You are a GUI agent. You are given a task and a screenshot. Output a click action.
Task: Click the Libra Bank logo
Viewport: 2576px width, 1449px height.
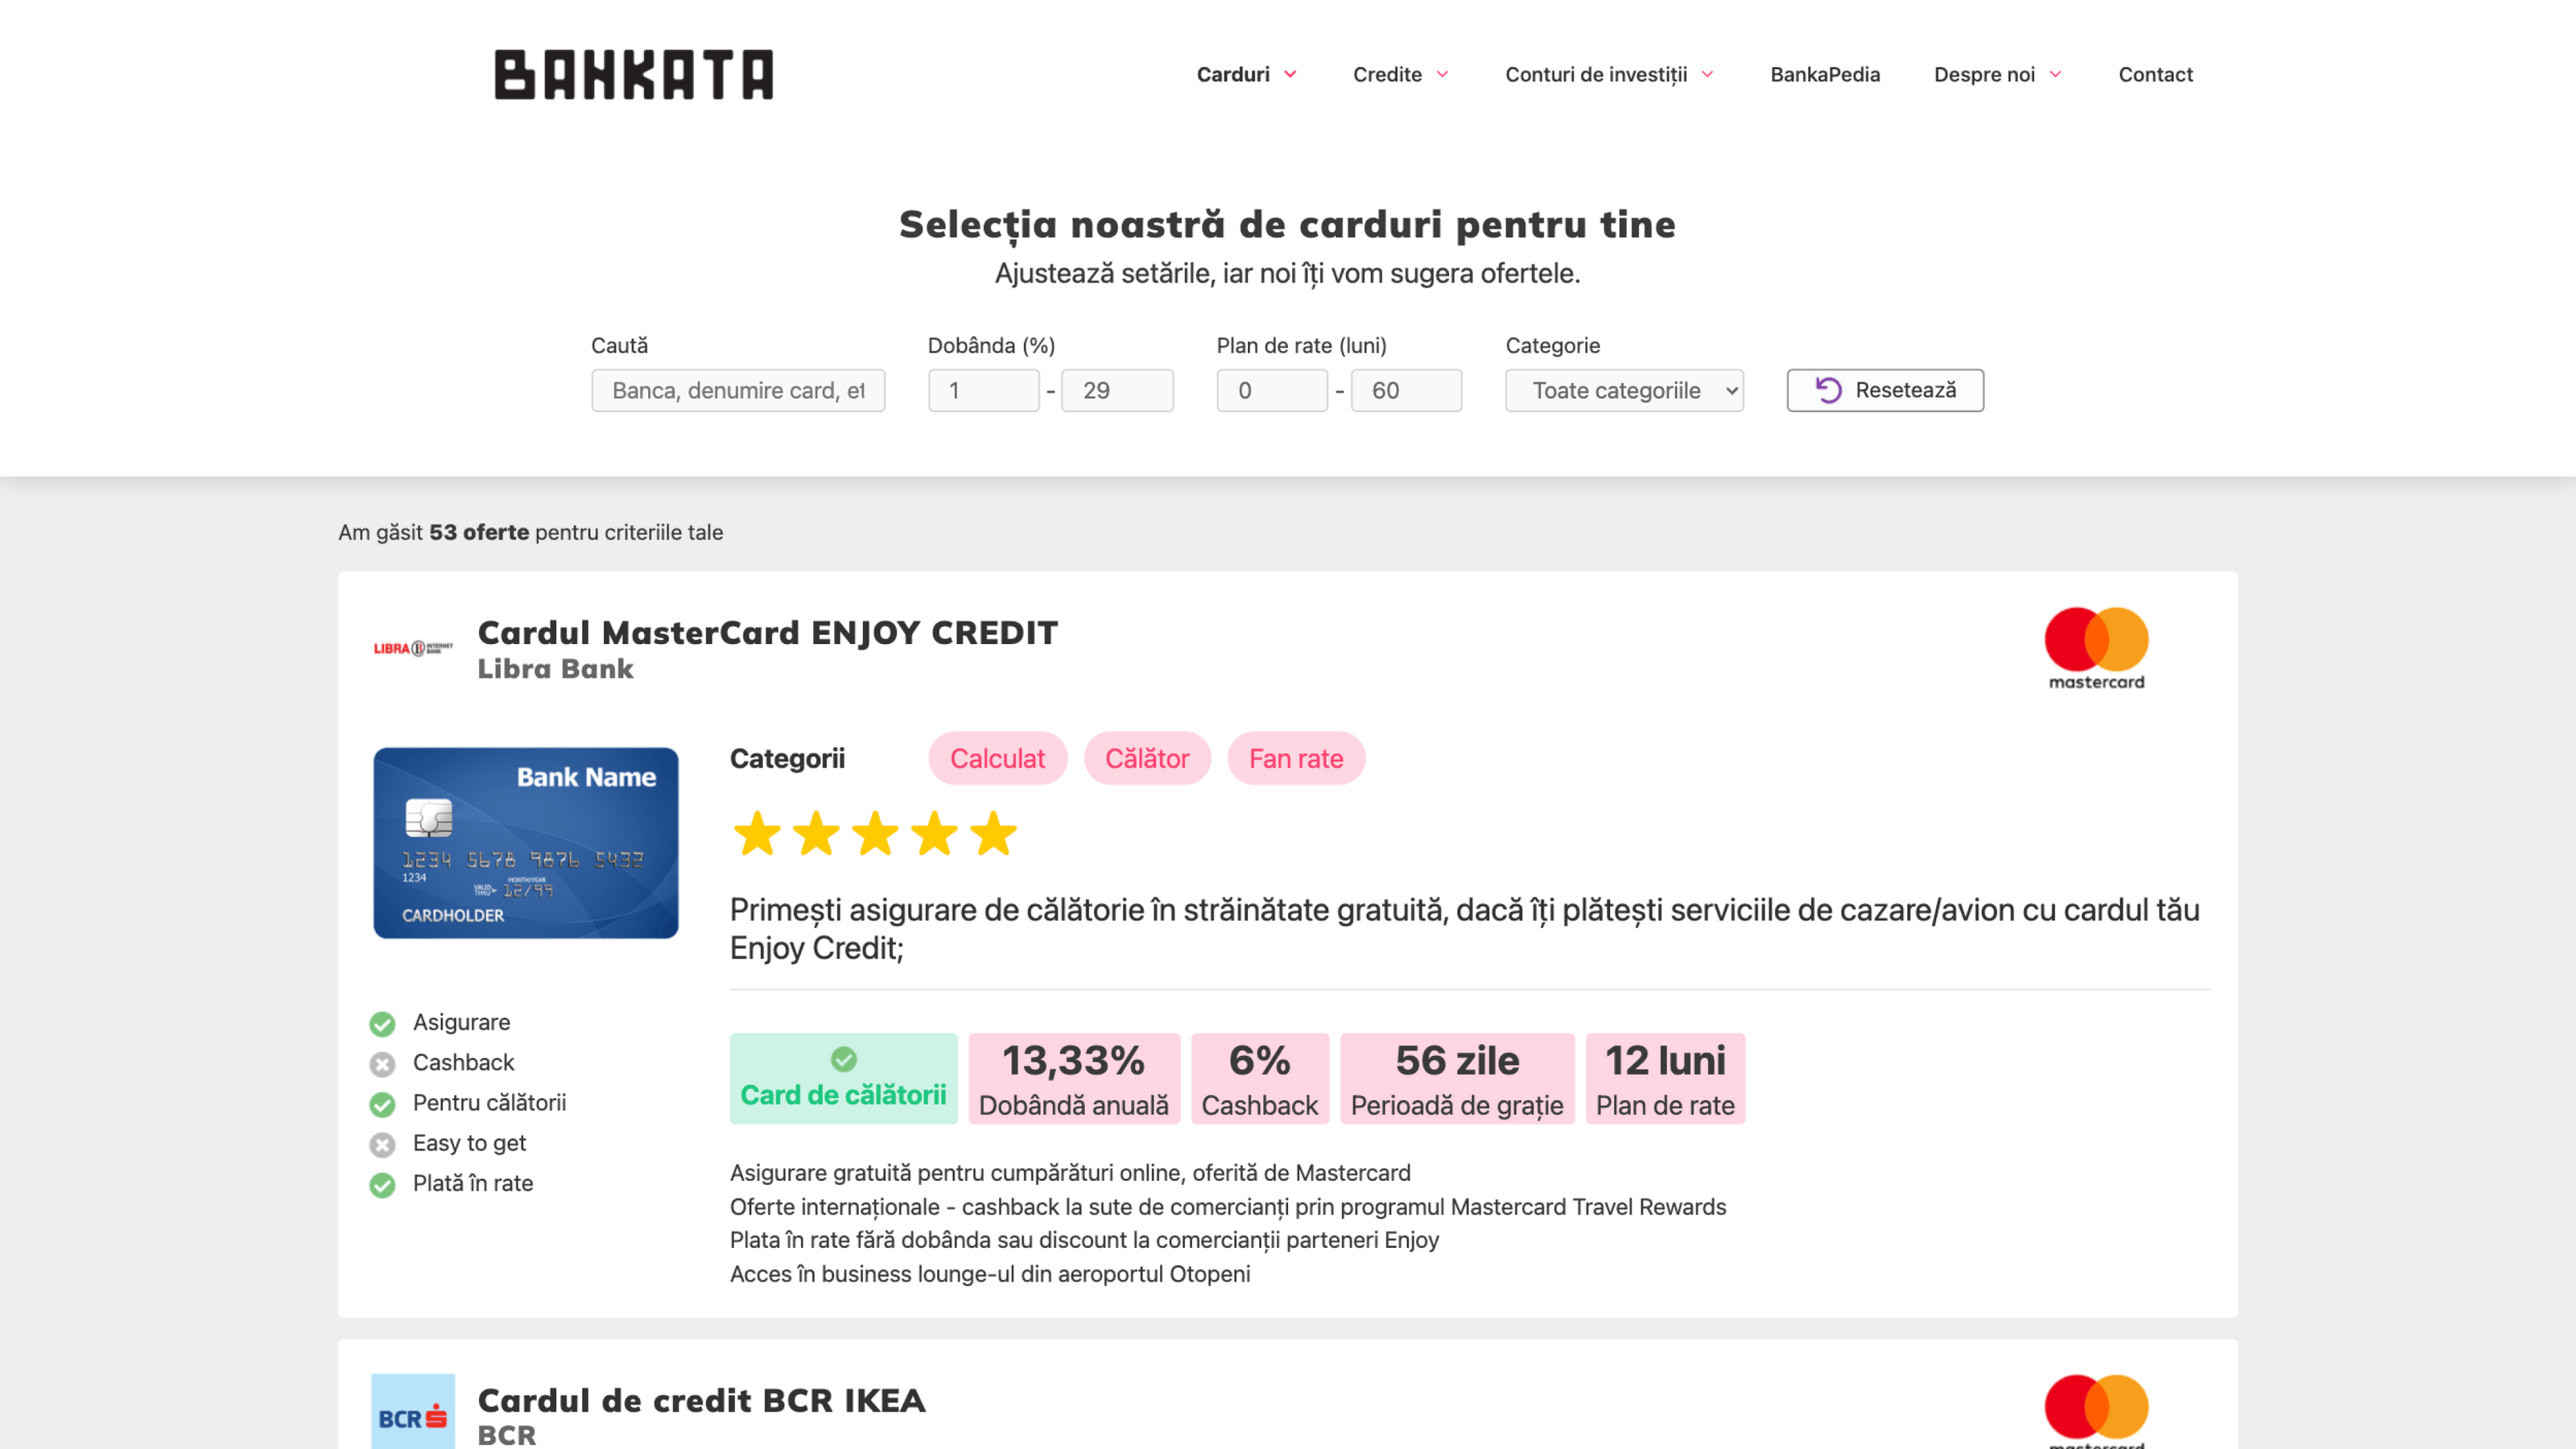[x=411, y=648]
